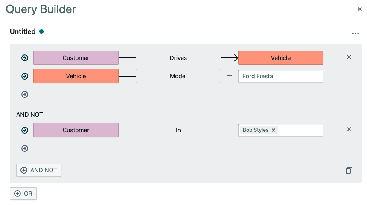Click the purple Customer node in first row
The height and width of the screenshot is (205, 367).
(76, 58)
